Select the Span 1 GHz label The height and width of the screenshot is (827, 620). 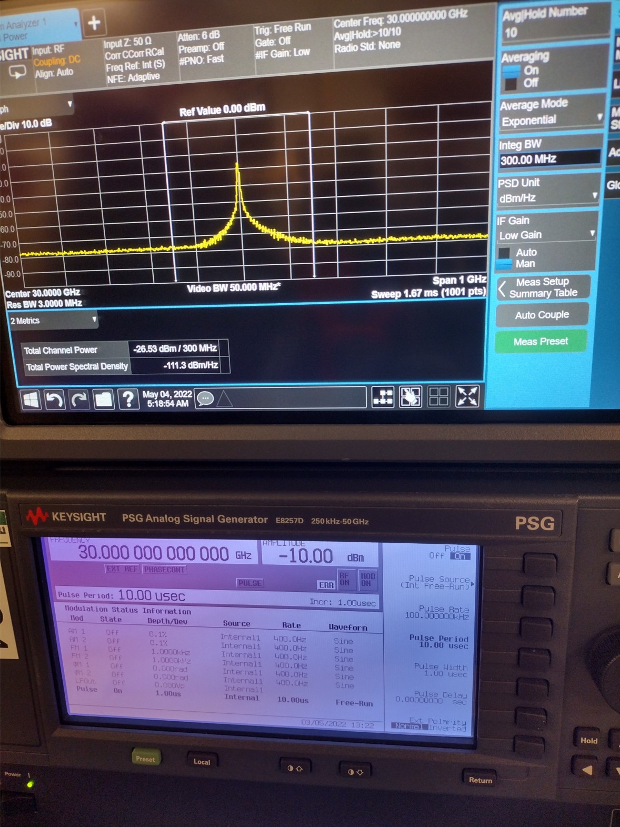459,280
